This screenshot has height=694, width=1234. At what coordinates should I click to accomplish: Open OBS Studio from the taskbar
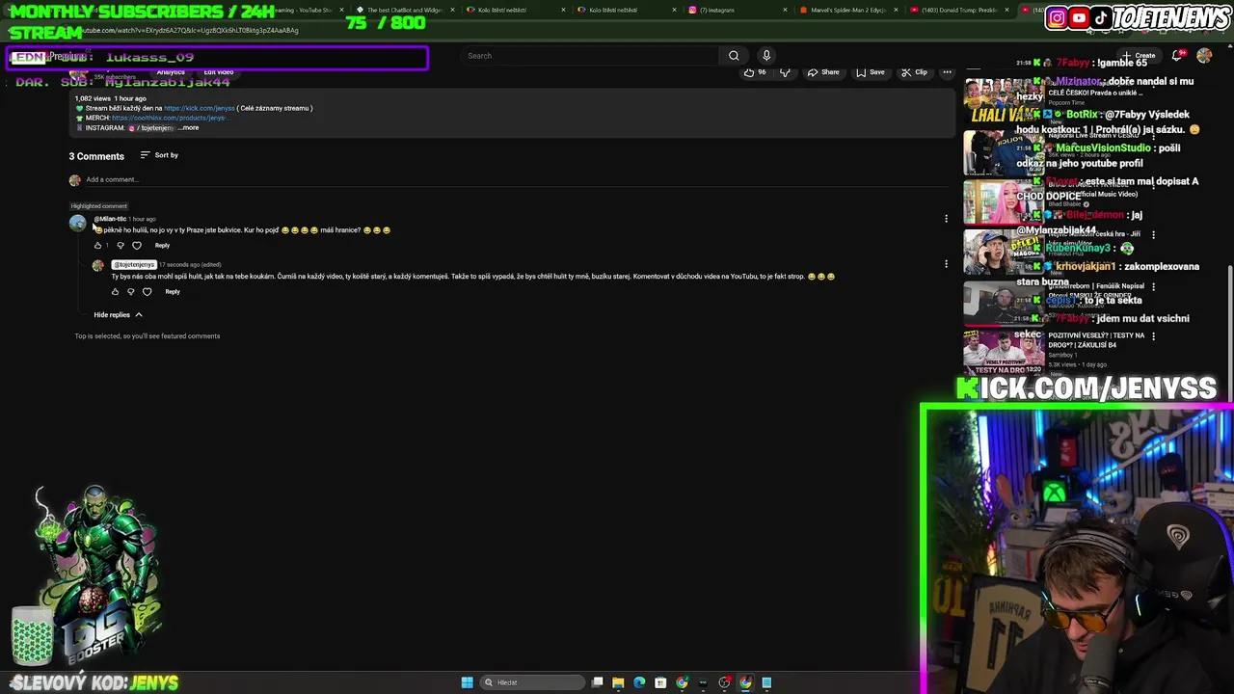coord(724,682)
